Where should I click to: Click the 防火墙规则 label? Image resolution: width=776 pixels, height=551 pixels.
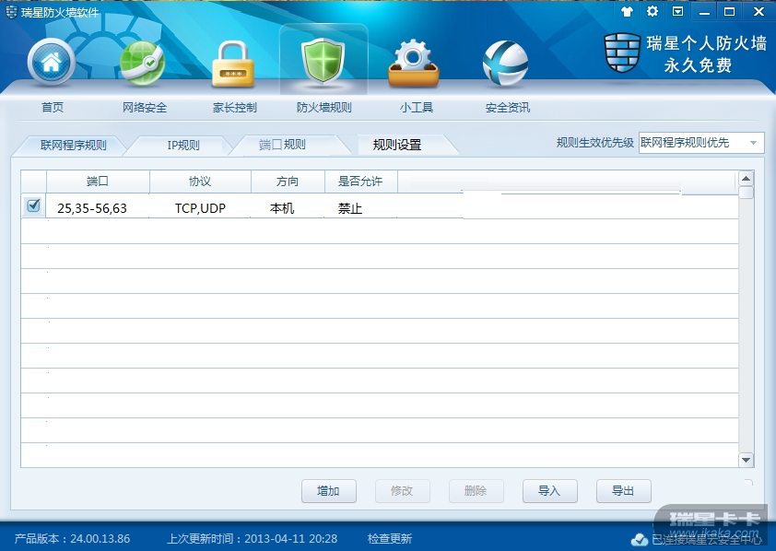coord(324,107)
